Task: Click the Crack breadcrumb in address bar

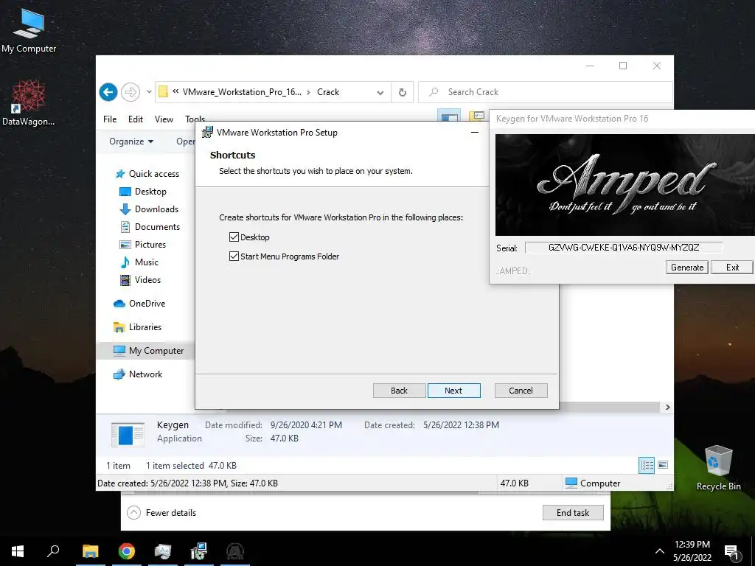Action: pos(328,92)
